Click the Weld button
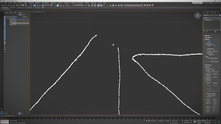This screenshot has height=124, width=221. pyautogui.click(x=208, y=99)
